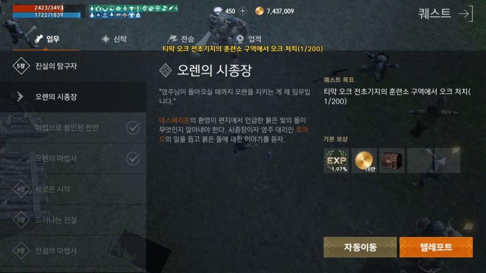This screenshot has width=486, height=273.
Task: Expand 3장 드러나는 진실 chapter
Action: coord(73,220)
